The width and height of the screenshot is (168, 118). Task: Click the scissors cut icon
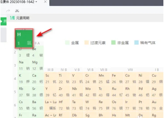[17, 11]
